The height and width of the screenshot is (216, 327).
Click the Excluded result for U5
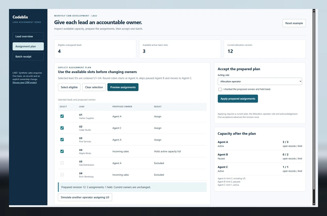pyautogui.click(x=159, y=163)
